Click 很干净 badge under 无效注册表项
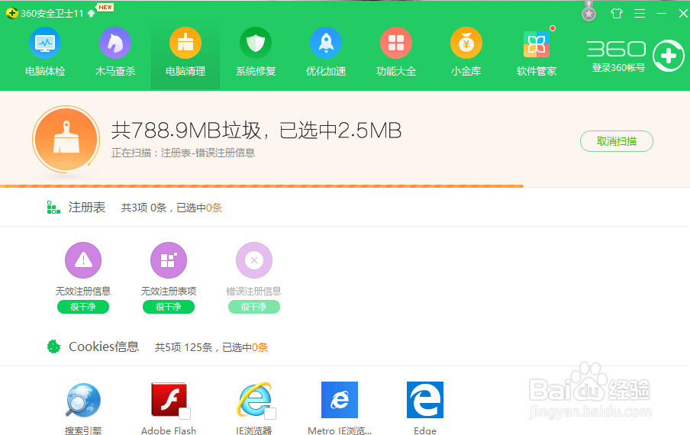This screenshot has height=435, width=690. pos(169,307)
